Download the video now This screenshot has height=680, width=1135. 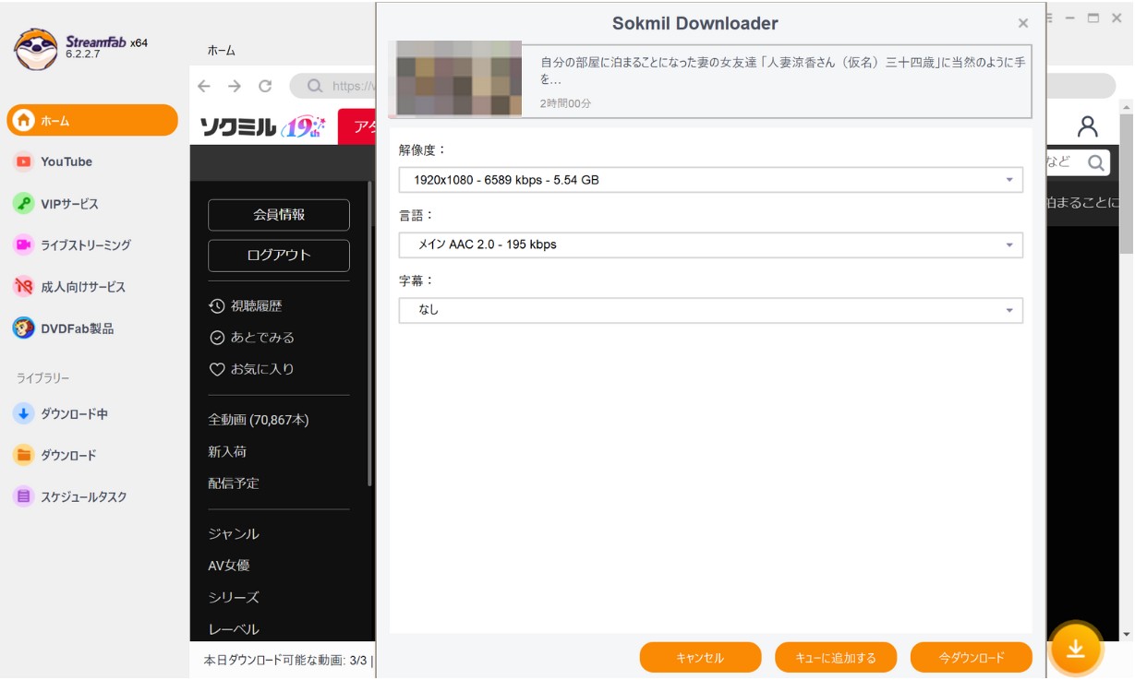point(972,658)
